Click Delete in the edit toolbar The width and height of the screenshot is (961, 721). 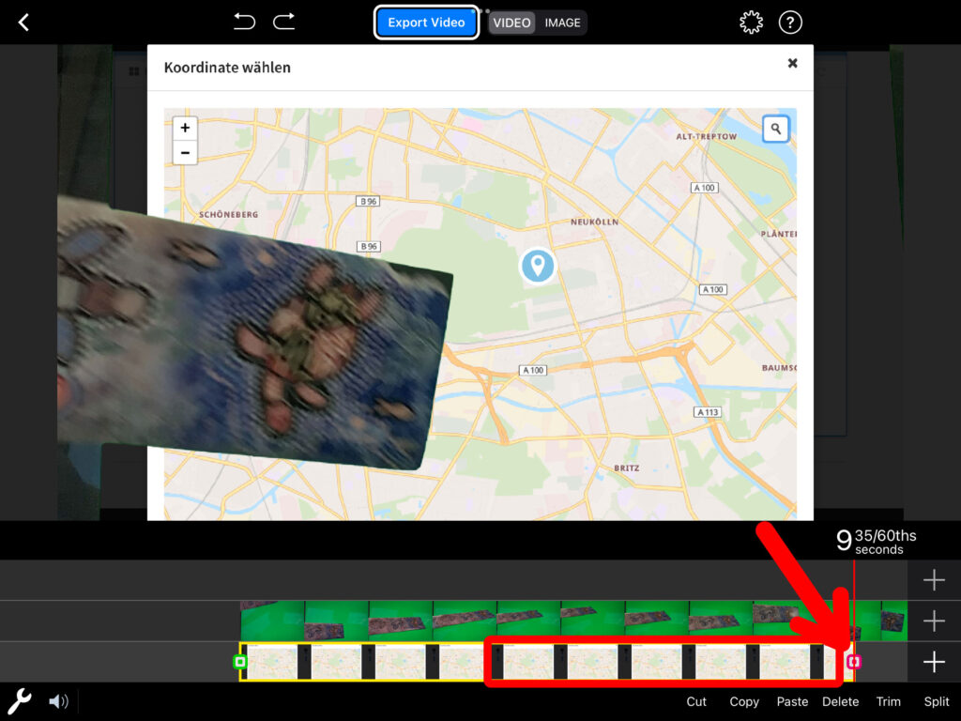coord(840,701)
